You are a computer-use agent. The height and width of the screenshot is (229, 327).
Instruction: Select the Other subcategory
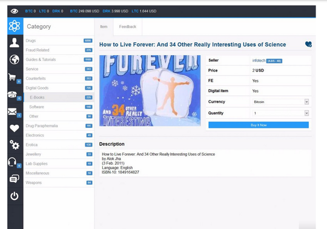pyautogui.click(x=59, y=116)
